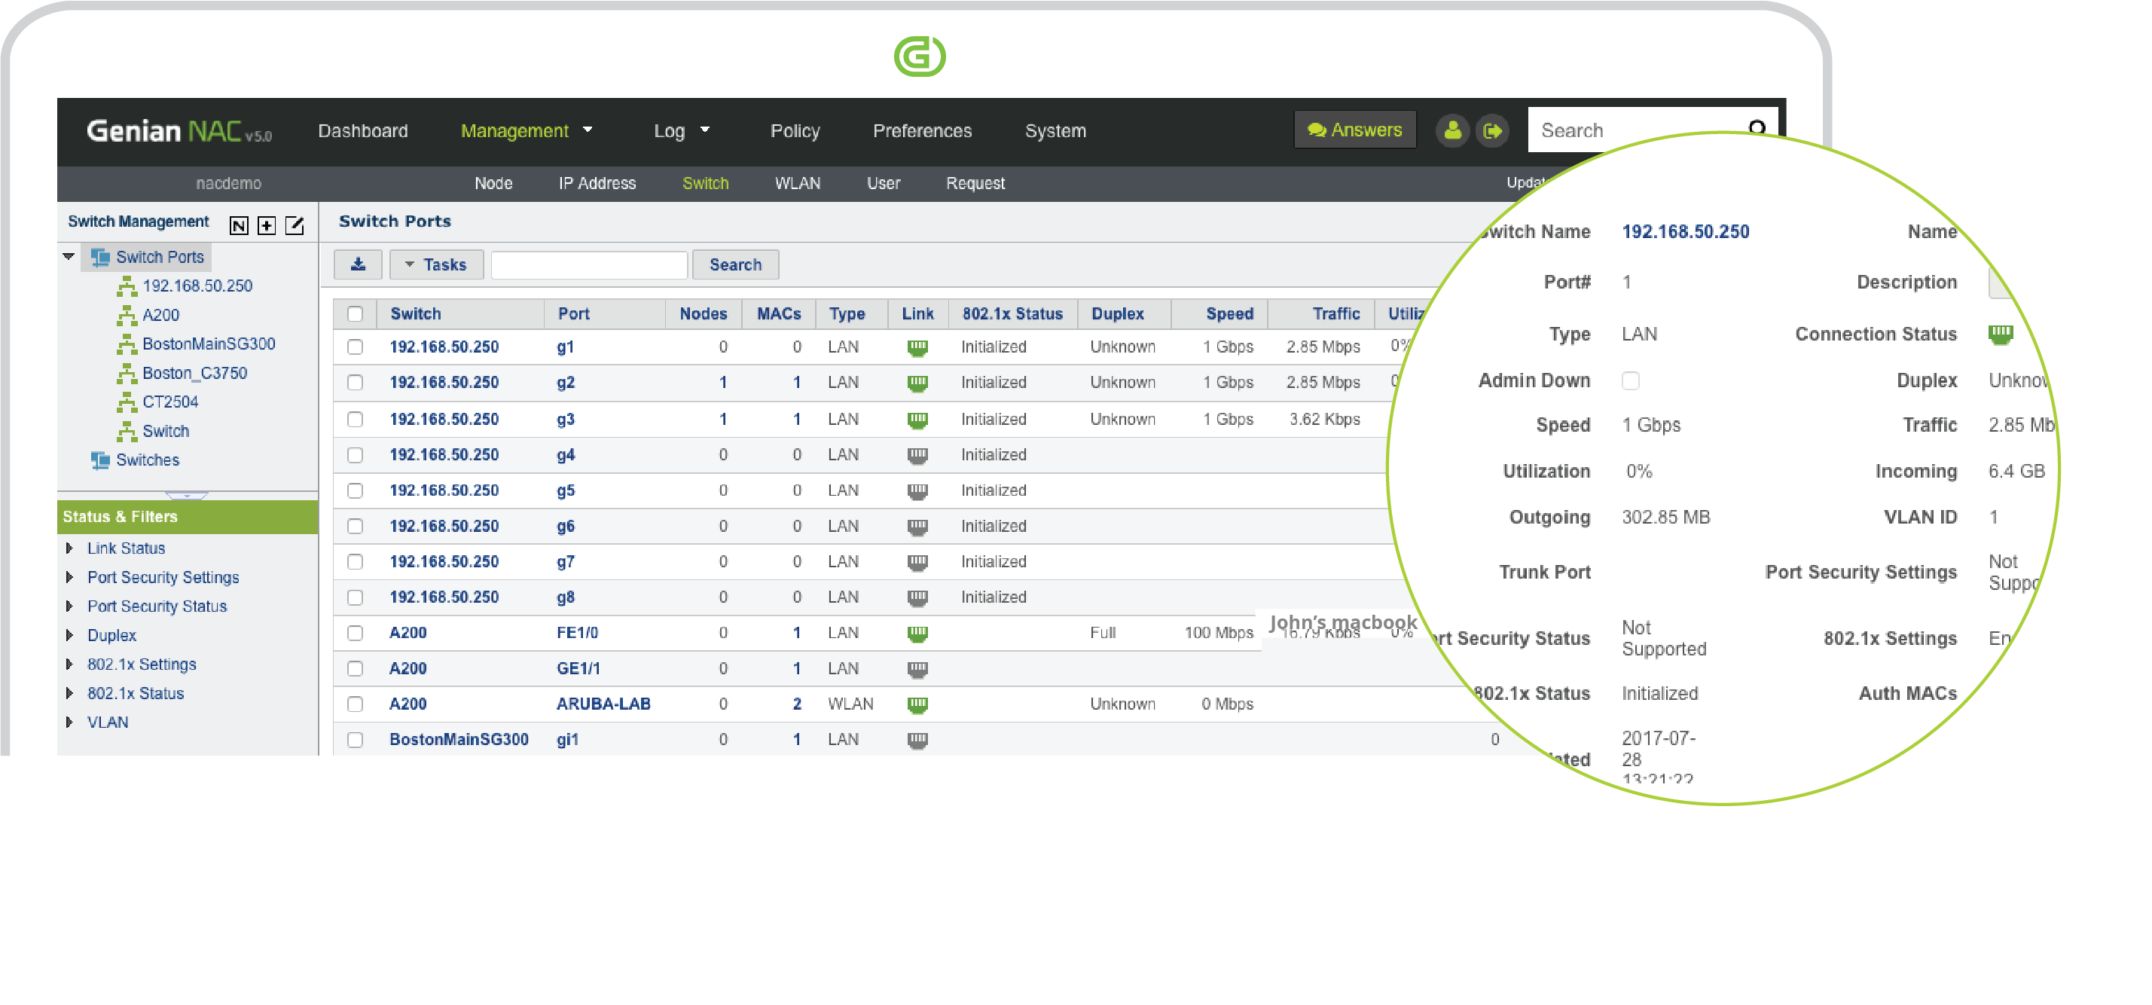The width and height of the screenshot is (2152, 1005).
Task: Click the Switches folder icon in tree
Action: [x=100, y=460]
